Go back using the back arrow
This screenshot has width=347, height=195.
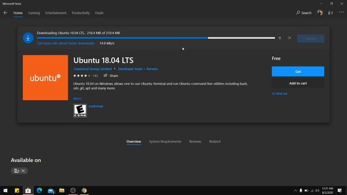tap(5, 13)
